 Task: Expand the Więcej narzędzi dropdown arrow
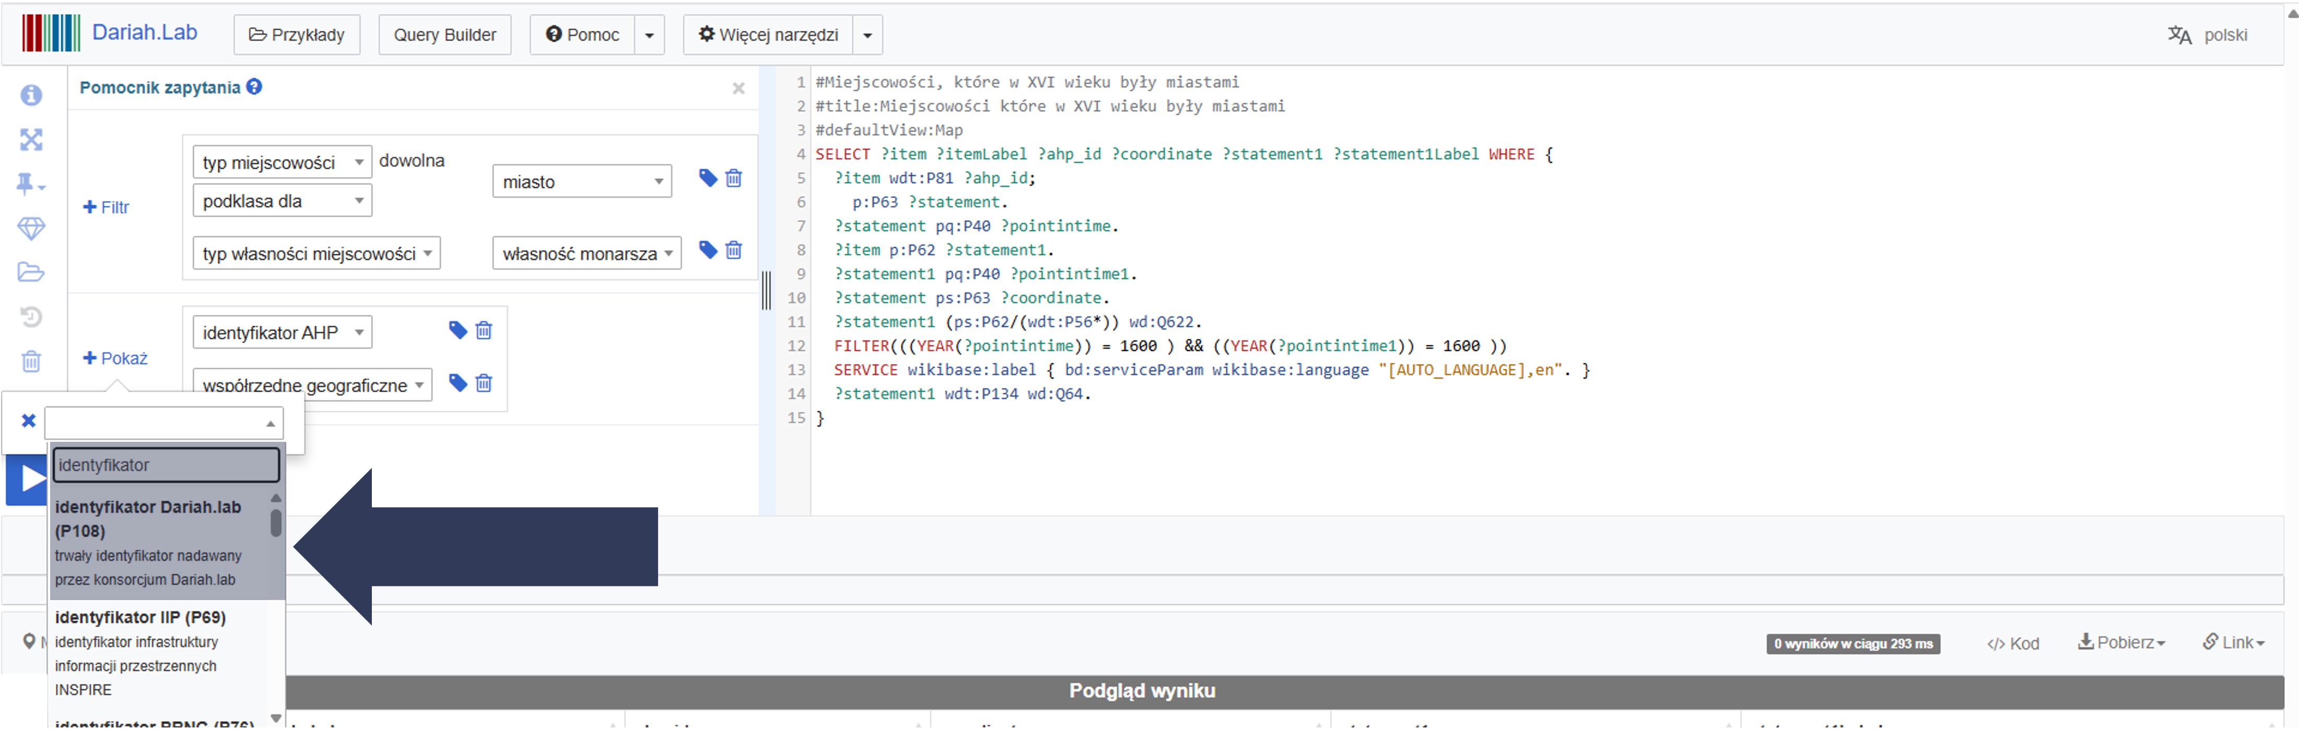[x=867, y=36]
